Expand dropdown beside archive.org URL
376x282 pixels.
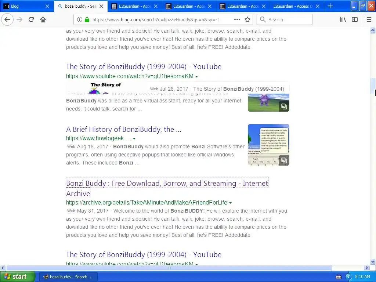pos(231,203)
